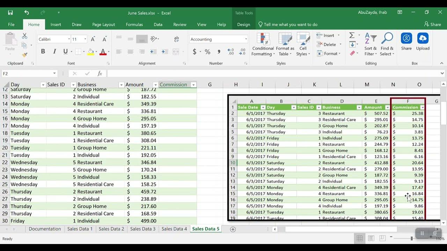Open the number format dropdown
447x251 pixels.
[246, 39]
